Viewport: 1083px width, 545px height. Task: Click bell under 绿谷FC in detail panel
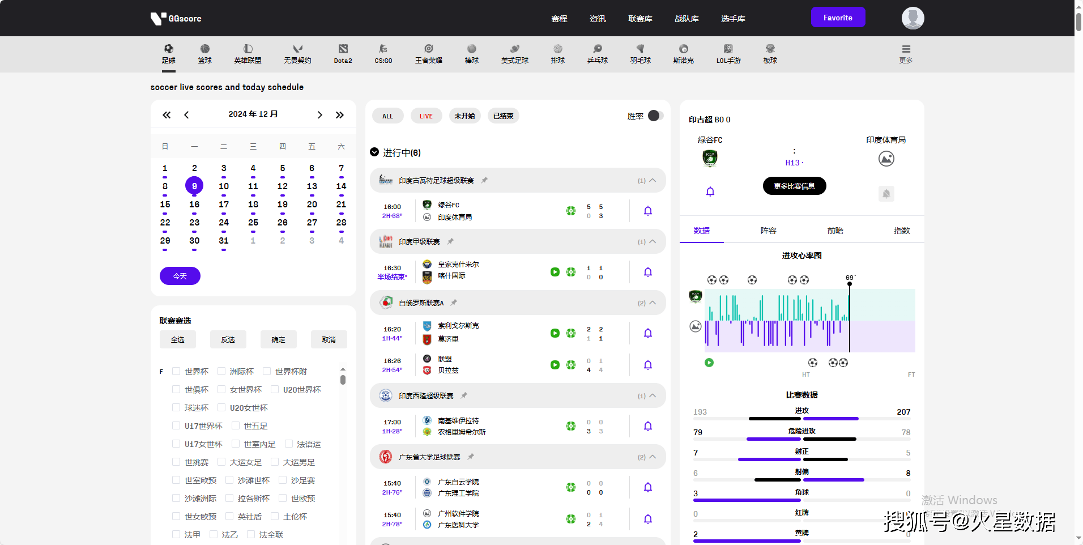[x=710, y=191]
